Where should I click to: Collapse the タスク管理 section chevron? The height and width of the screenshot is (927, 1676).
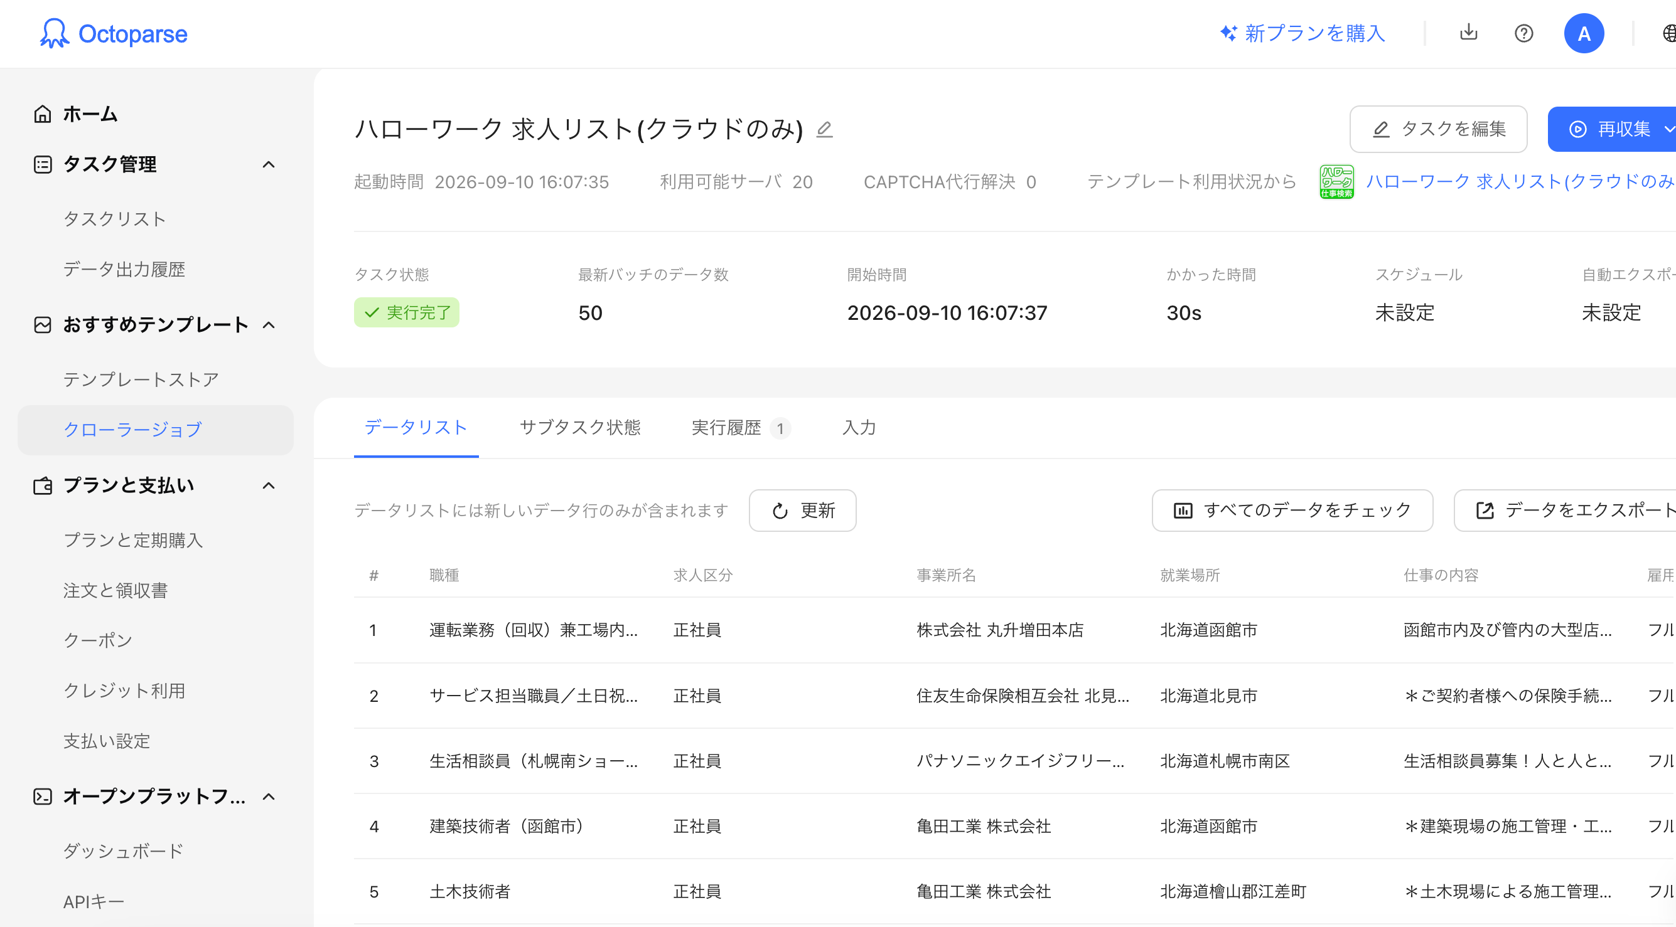[x=268, y=164]
